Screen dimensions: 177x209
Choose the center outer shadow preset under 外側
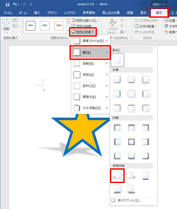click(131, 94)
